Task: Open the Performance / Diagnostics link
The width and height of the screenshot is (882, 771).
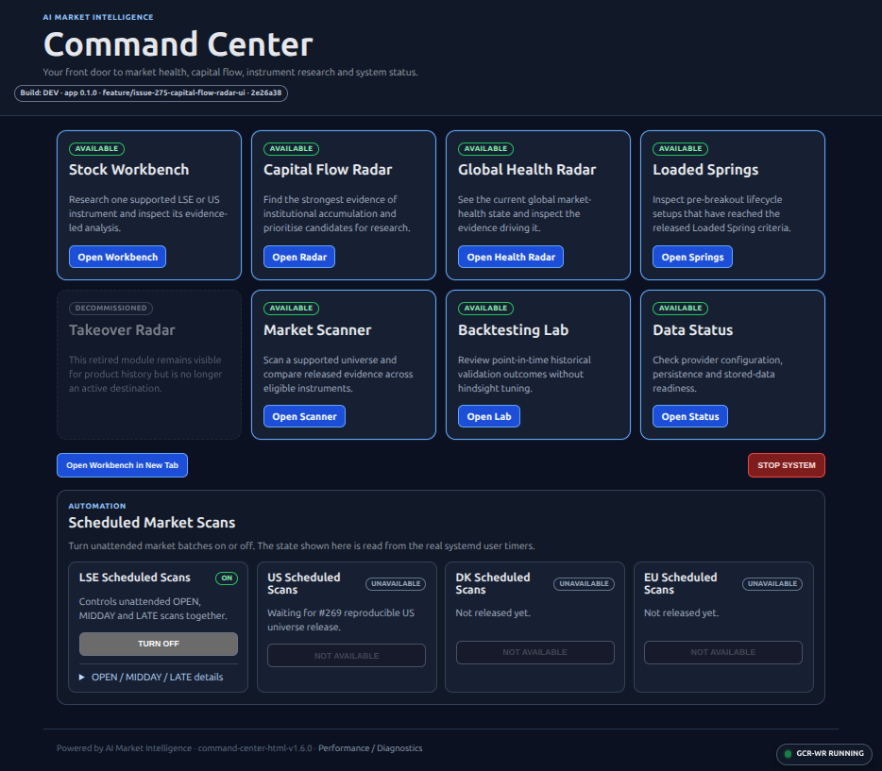Action: coord(370,748)
